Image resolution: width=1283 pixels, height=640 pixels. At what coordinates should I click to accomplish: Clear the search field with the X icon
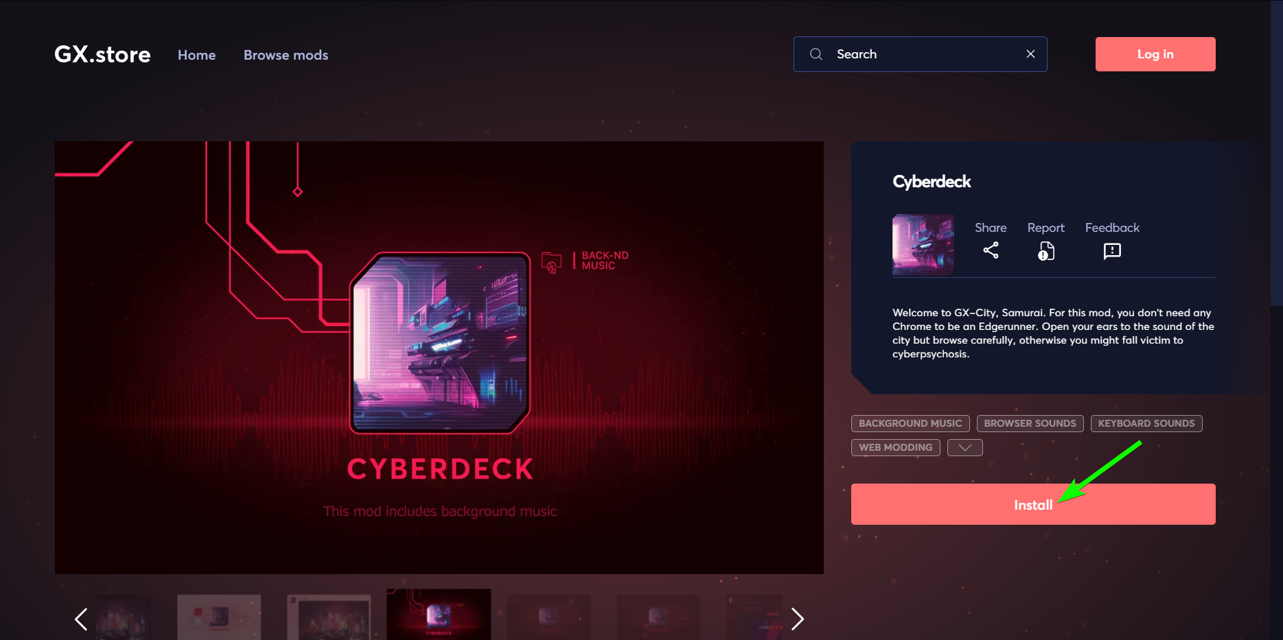(1030, 54)
